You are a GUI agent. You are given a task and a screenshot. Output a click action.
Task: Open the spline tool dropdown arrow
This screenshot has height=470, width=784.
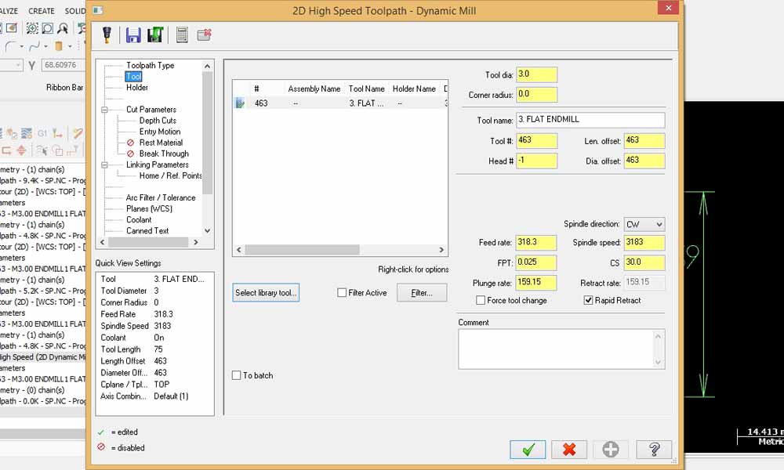(45, 46)
